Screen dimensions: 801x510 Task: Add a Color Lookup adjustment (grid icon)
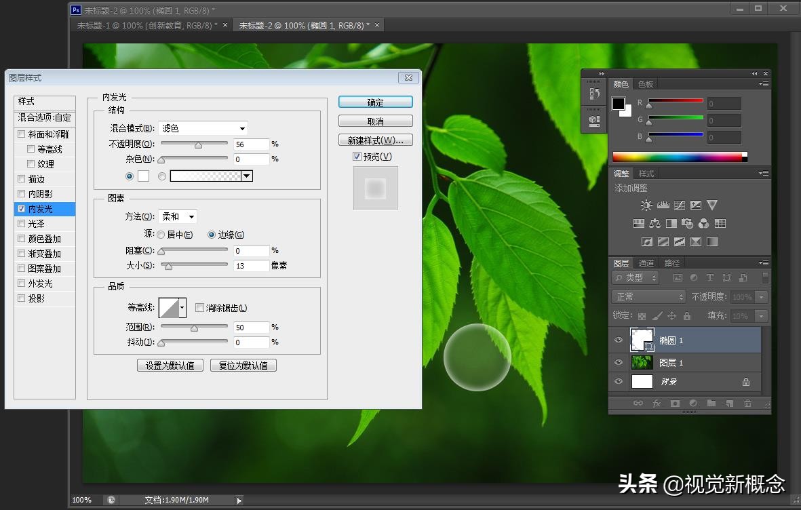pyautogui.click(x=720, y=223)
